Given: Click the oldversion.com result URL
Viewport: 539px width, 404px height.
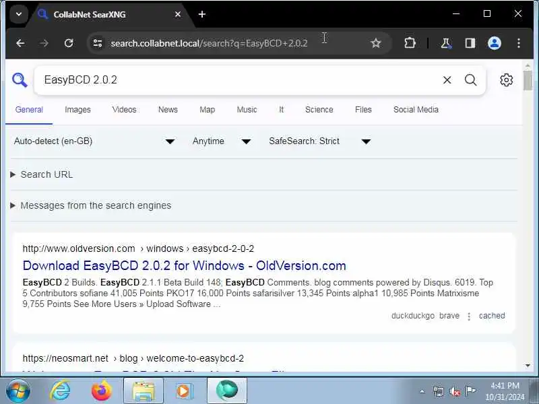Looking at the screenshot, I should (138, 248).
